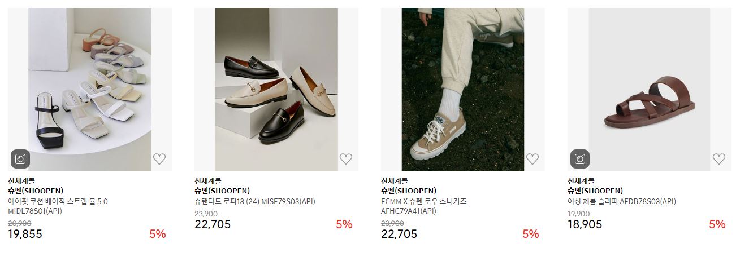
Task: View the brown leather sandal photo
Action: [650, 90]
